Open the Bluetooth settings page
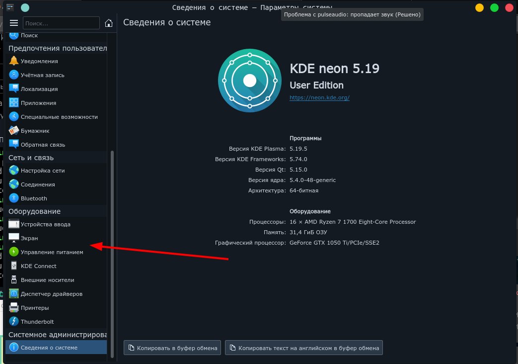Viewport: 518px width, 364px height. (x=56, y=198)
